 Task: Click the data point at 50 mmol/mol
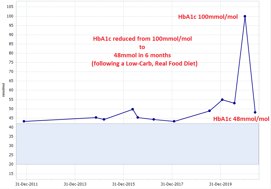click(x=133, y=109)
